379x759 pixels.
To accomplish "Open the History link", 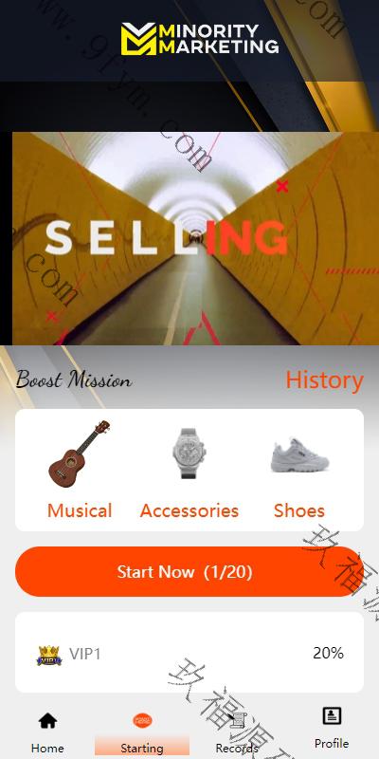I will click(324, 380).
